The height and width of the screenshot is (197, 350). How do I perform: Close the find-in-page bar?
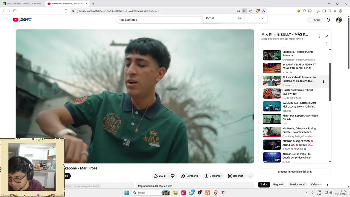[x=262, y=18]
